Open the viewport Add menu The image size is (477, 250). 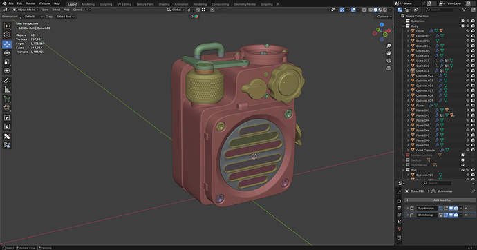pyautogui.click(x=66, y=10)
